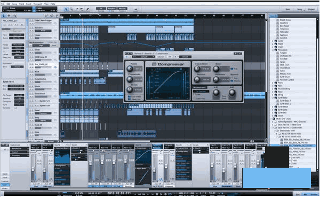Open the Song menu
The height and width of the screenshot is (197, 320).
(14, 4)
